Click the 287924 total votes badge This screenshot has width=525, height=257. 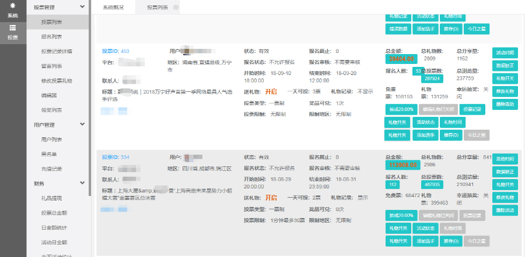tap(432, 78)
